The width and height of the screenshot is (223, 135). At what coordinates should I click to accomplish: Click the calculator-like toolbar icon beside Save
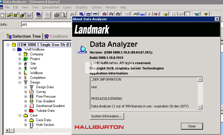pyautogui.click(x=38, y=15)
